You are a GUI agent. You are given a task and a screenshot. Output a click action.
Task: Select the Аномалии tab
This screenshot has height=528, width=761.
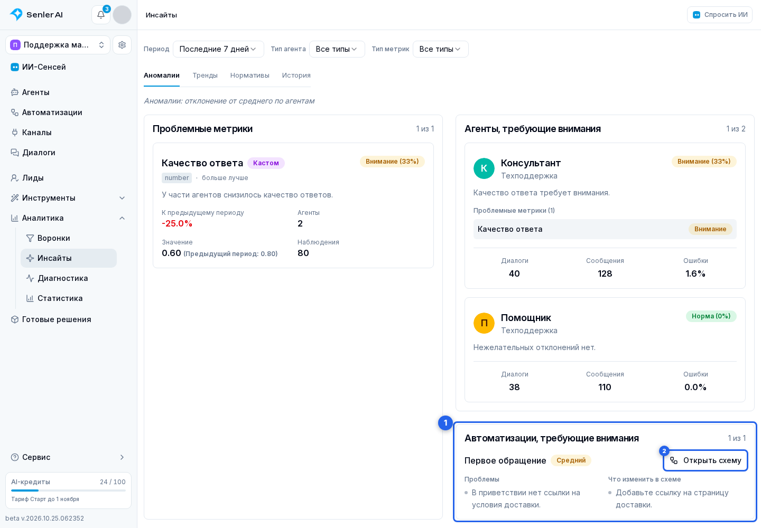162,76
